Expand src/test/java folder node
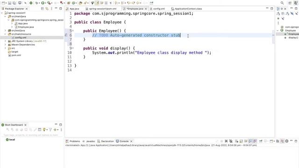299x168 pixels. coord(5,30)
